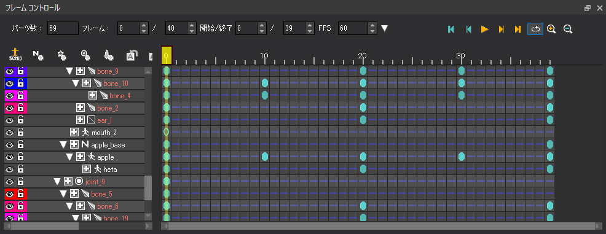This screenshot has width=606, height=234.
Task: Zoom in on the timeline
Action: (x=551, y=29)
